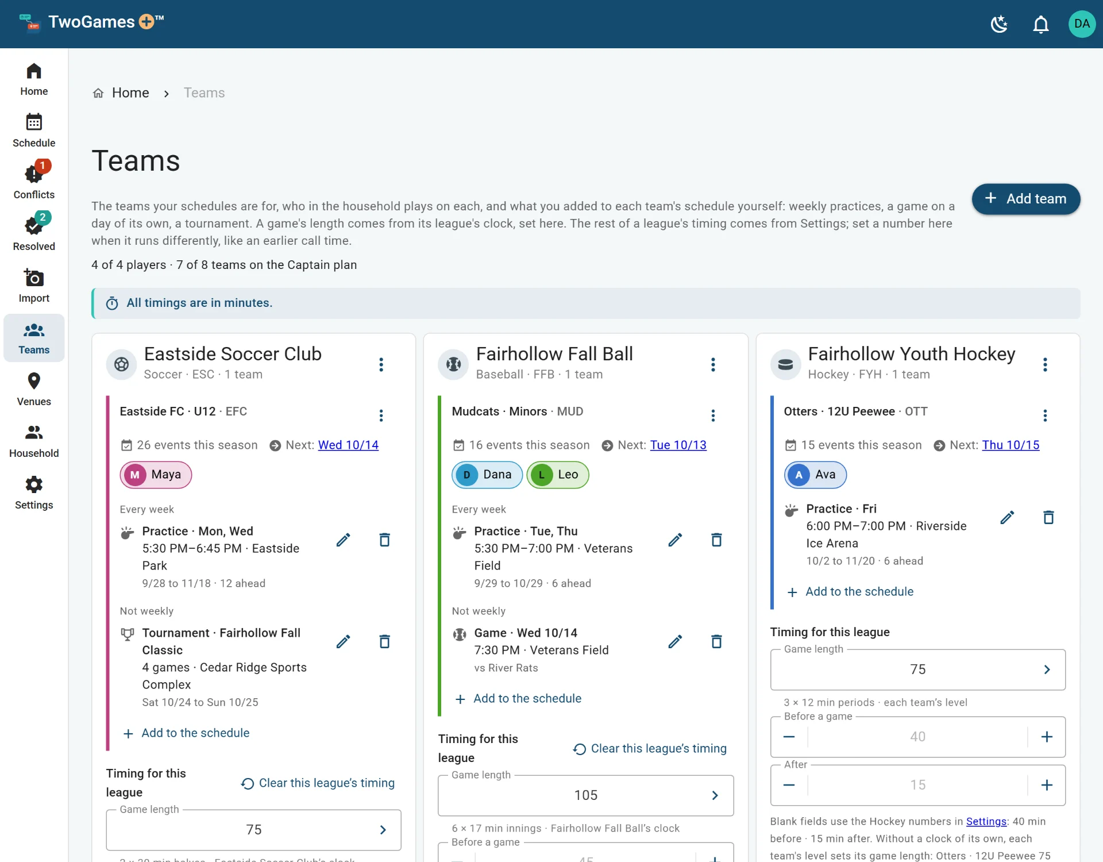Delete Fairhollow Fall Classic tournament
The height and width of the screenshot is (862, 1103).
(x=384, y=642)
